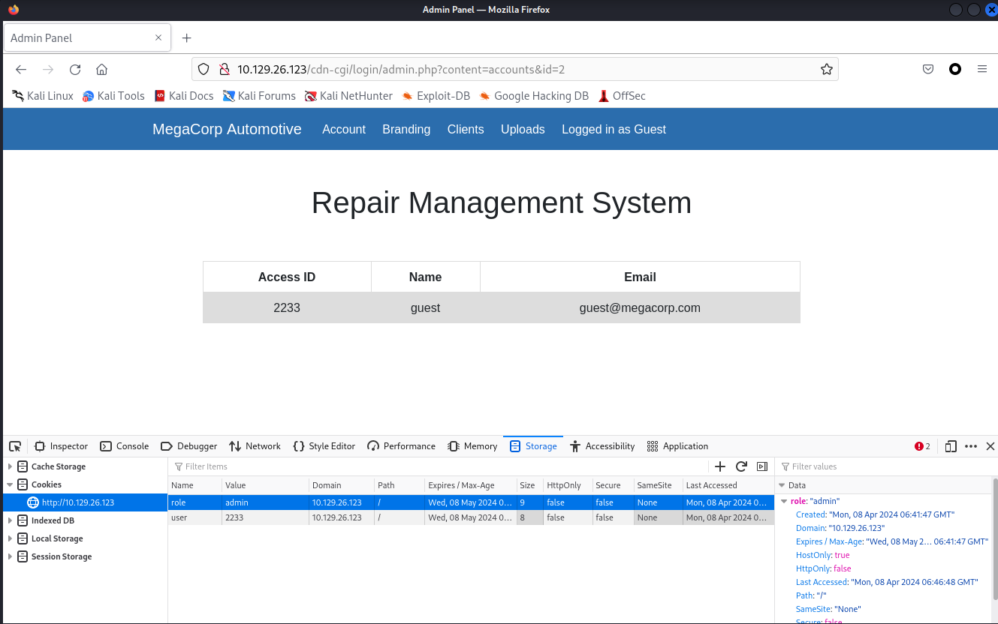Click the guest@megacorp.com email cell

pyautogui.click(x=640, y=307)
